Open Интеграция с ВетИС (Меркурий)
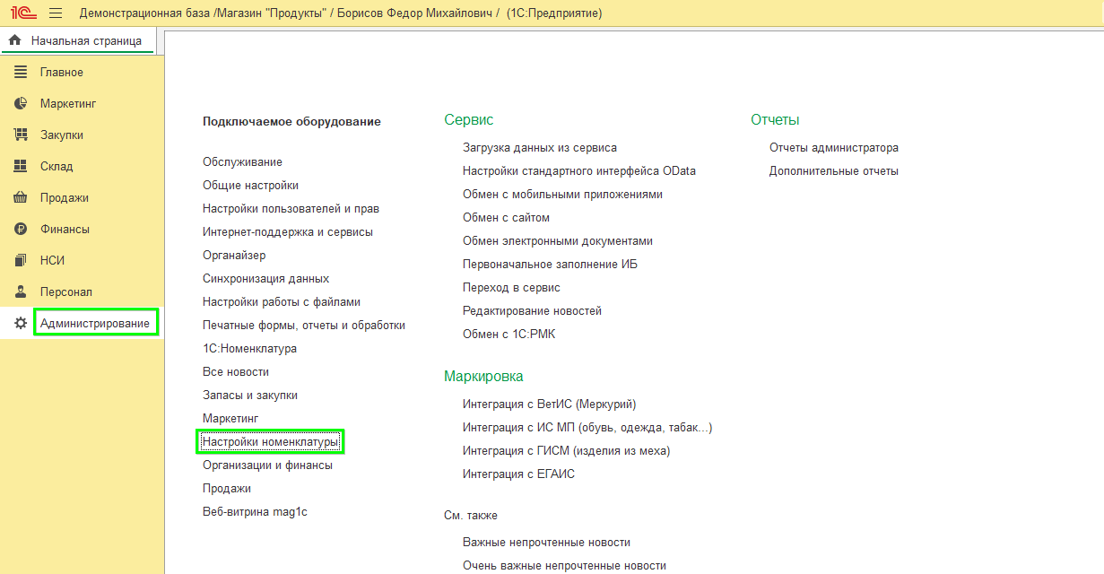Screen dimensions: 1104x574 pos(549,404)
